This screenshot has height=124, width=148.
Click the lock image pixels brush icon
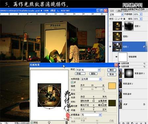click(x=119, y=19)
